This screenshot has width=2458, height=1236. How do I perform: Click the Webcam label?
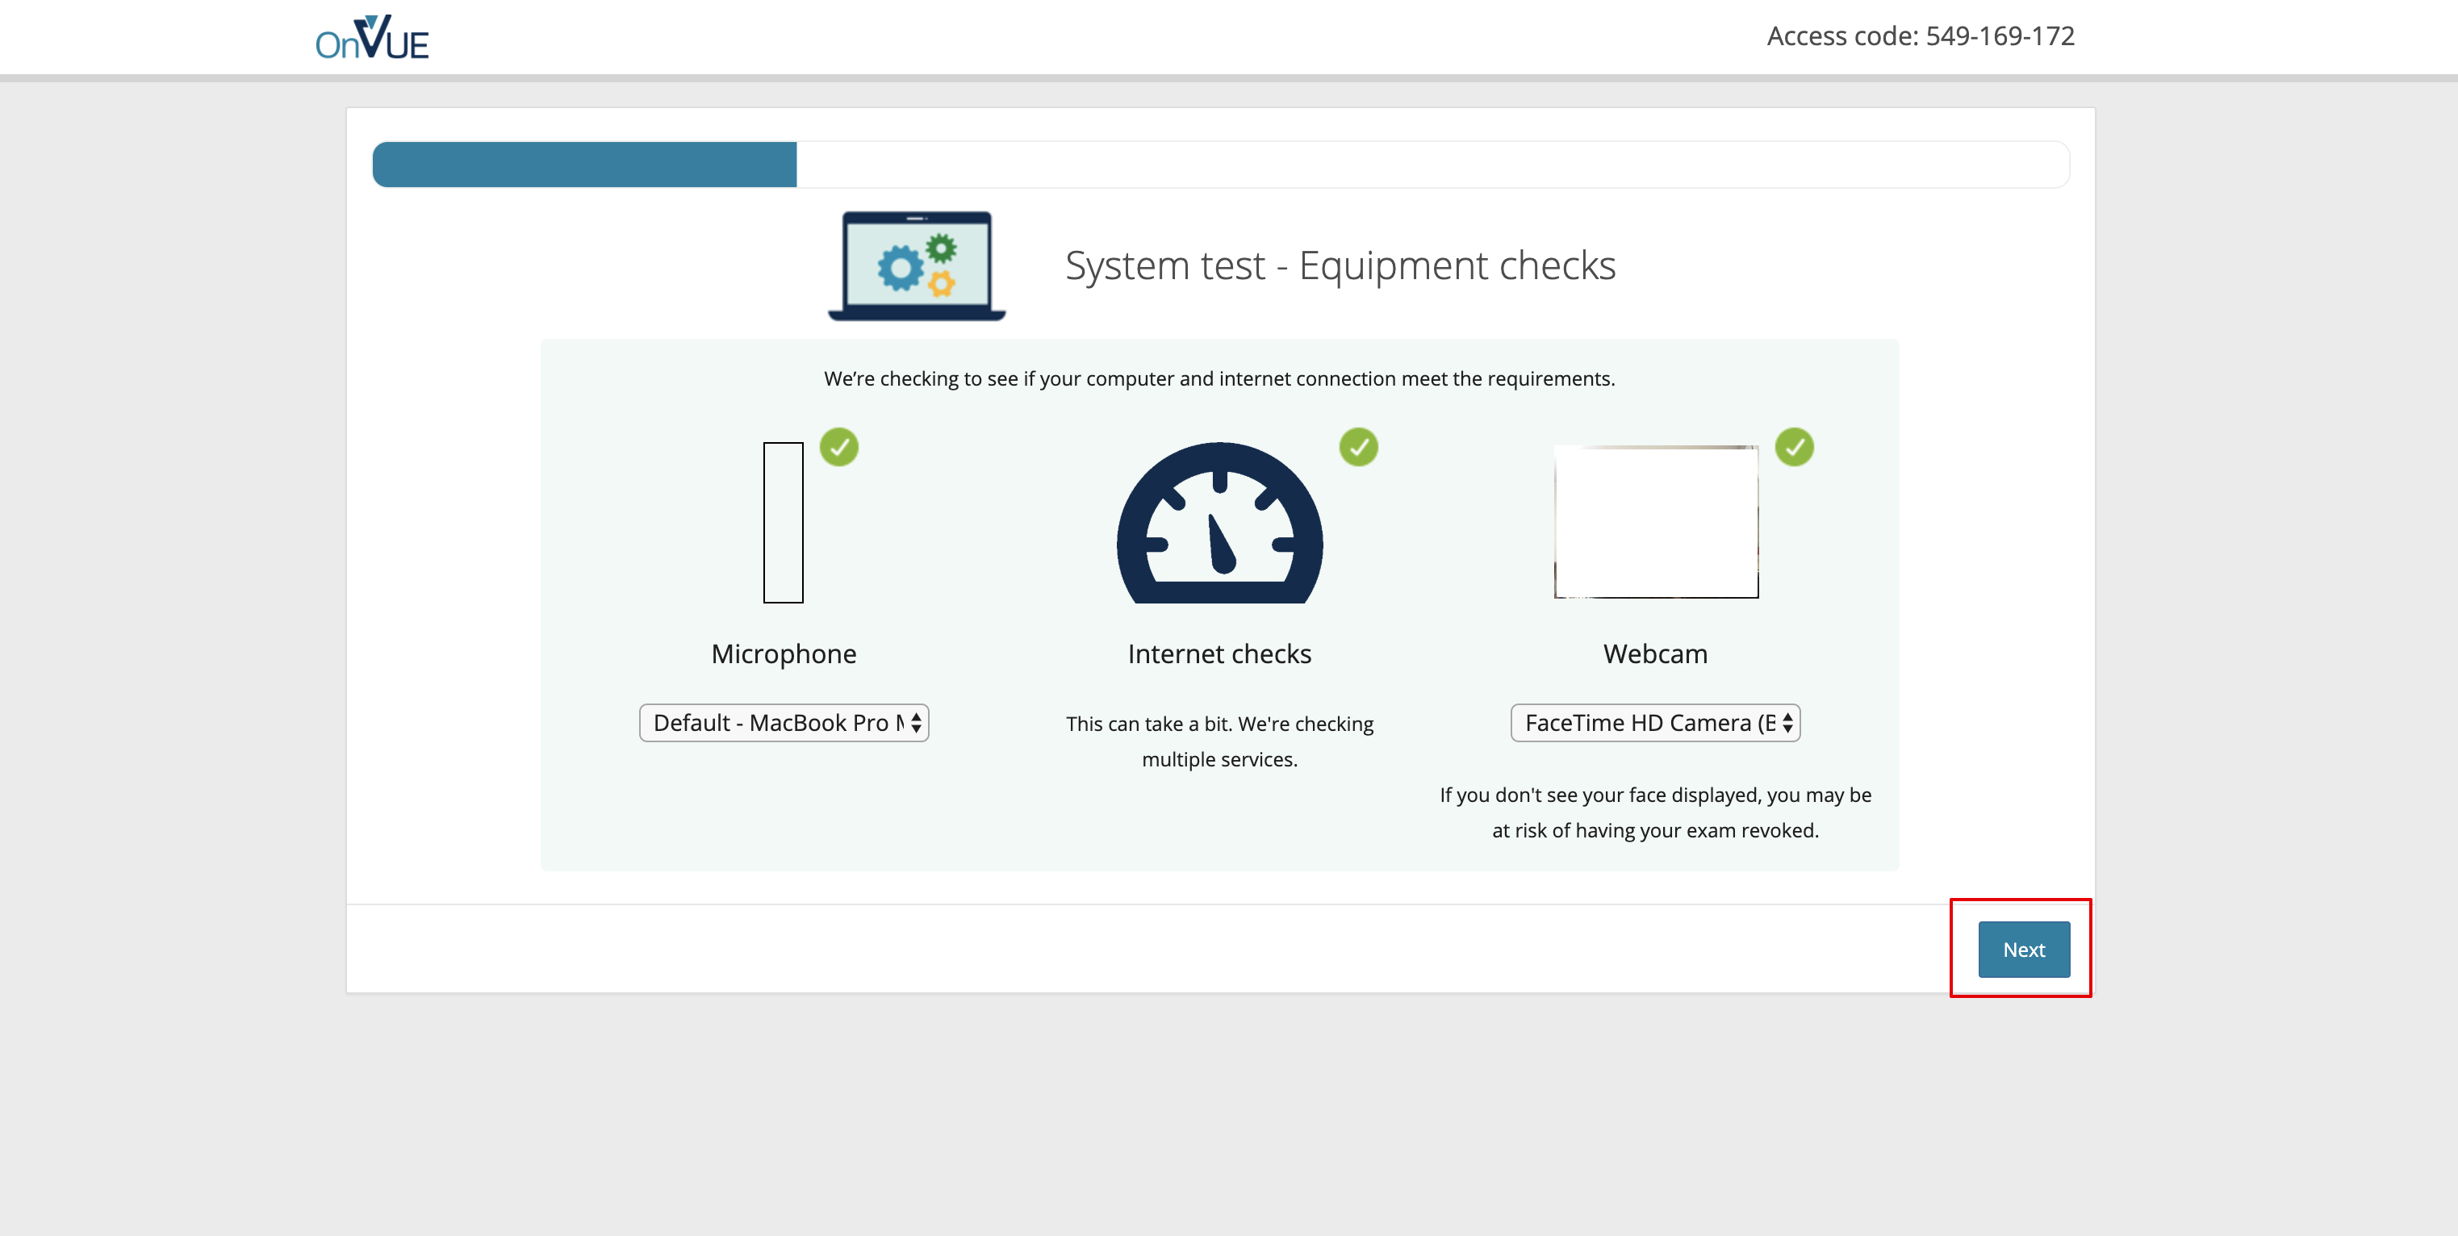coord(1654,654)
